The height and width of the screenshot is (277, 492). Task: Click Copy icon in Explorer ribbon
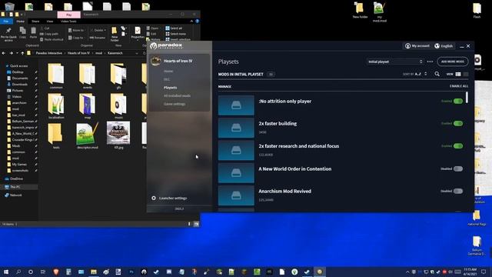[x=22, y=32]
